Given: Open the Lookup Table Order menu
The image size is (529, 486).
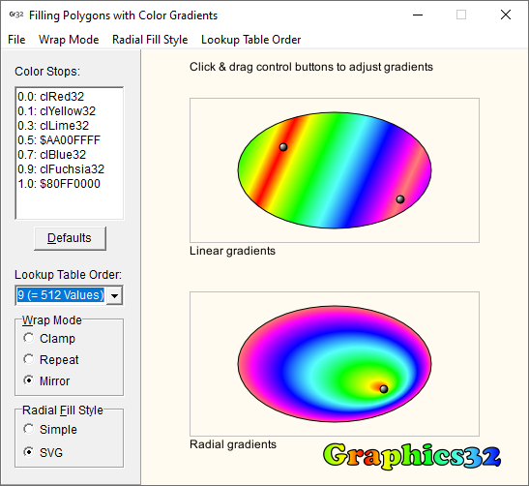Looking at the screenshot, I should [x=250, y=40].
